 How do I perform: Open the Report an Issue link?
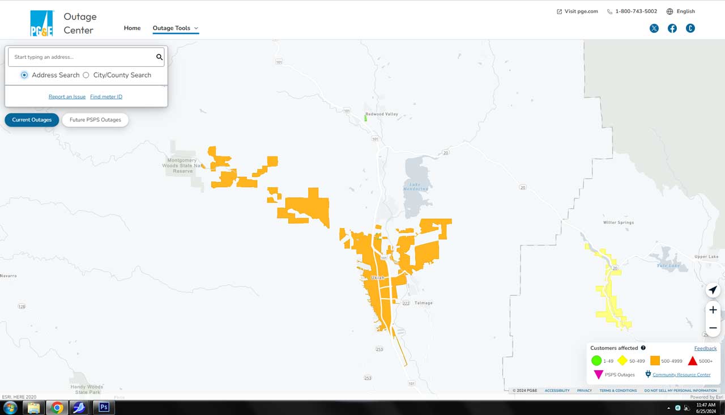[x=67, y=97]
